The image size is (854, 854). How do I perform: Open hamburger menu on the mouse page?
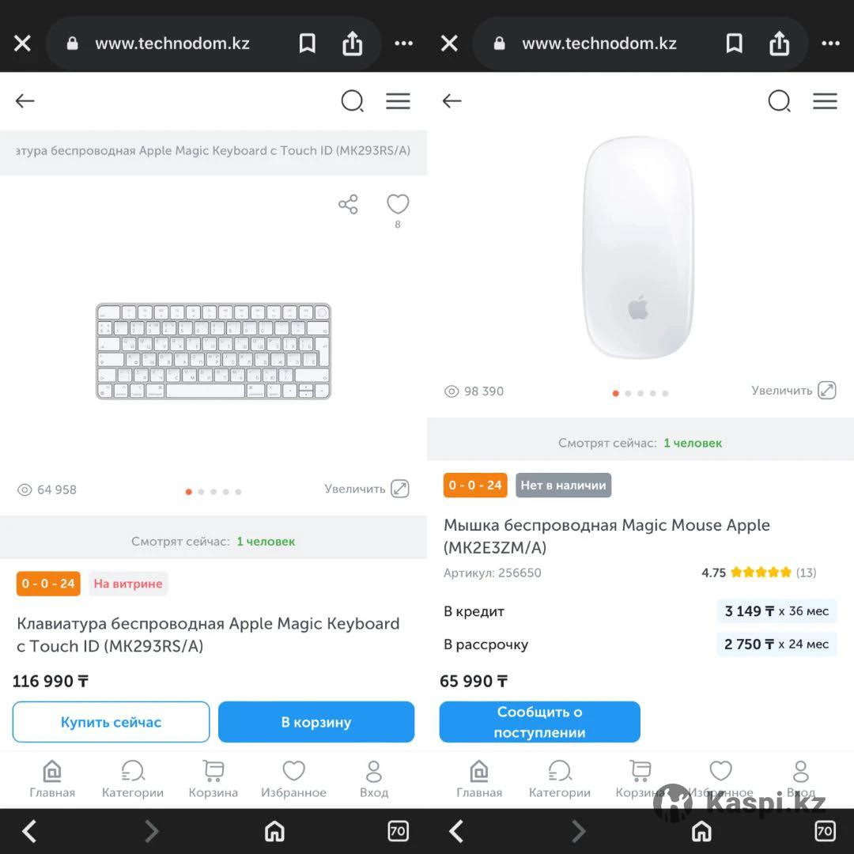pyautogui.click(x=825, y=101)
